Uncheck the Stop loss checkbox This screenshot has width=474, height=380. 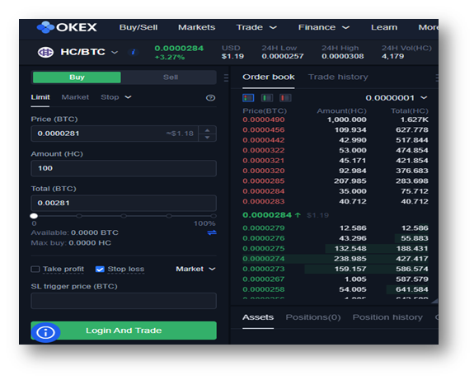[100, 269]
